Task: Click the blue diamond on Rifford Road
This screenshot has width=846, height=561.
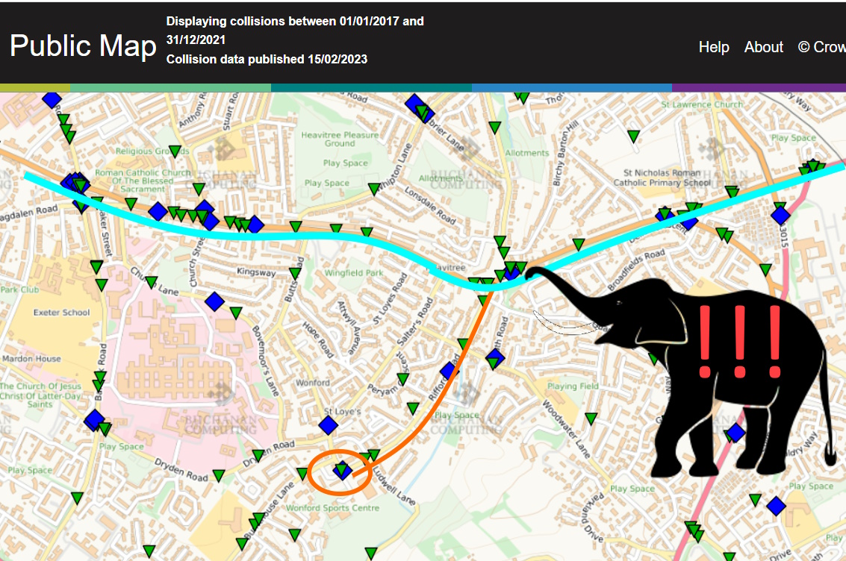Action: point(449,371)
